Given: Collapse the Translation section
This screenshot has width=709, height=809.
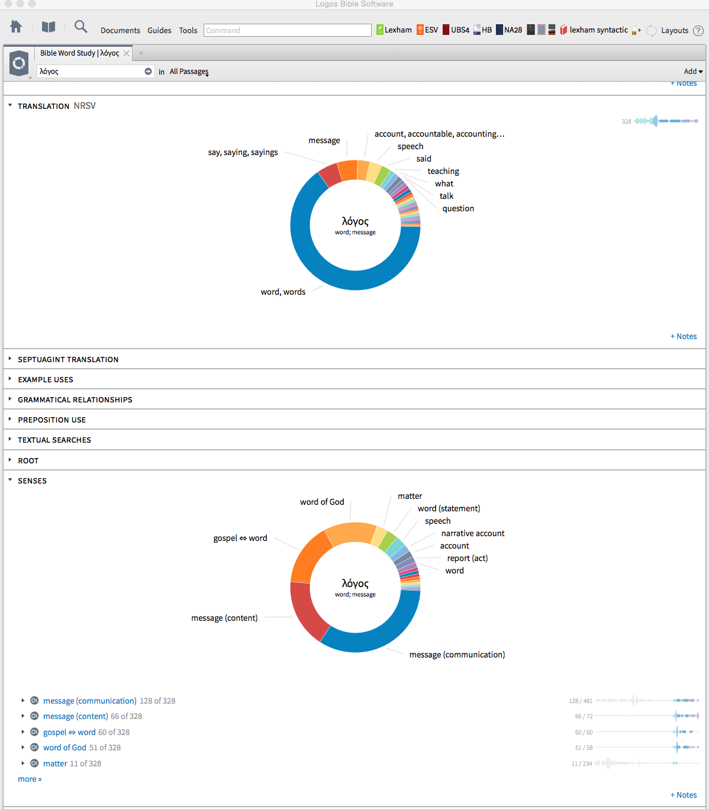Looking at the screenshot, I should (10, 105).
